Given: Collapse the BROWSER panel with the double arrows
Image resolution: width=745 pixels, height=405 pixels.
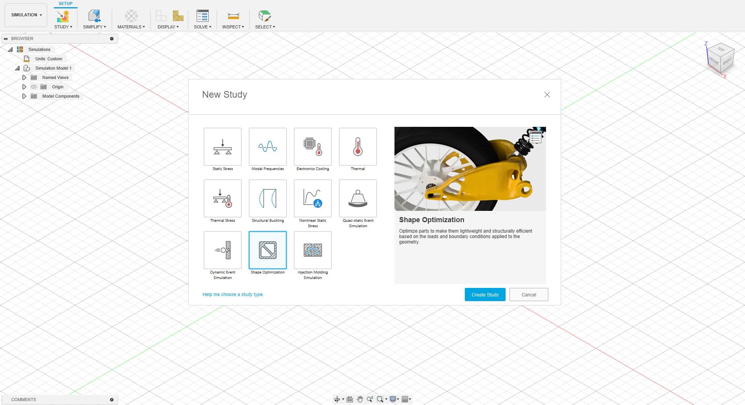Looking at the screenshot, I should 5,39.
